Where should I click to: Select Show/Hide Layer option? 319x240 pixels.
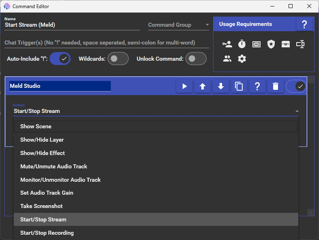(x=156, y=140)
